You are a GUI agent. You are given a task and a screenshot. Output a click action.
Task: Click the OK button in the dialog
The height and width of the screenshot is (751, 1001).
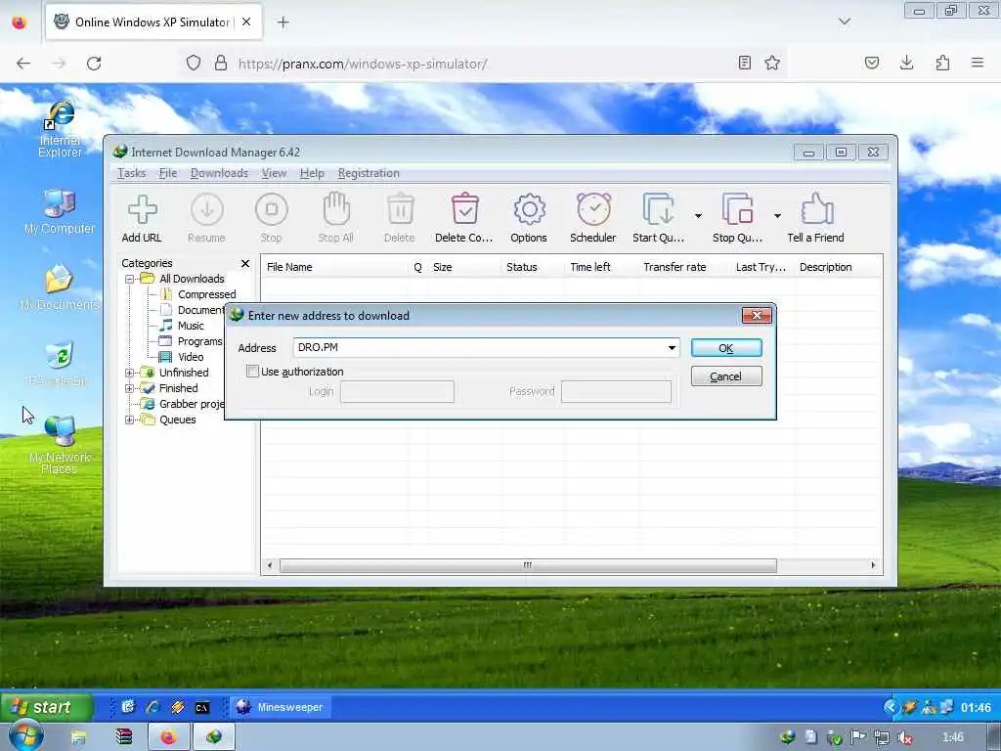click(726, 348)
